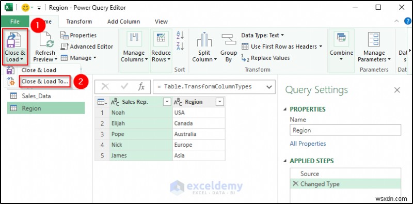Switch to the Add Column tab
Viewport: 413px width, 204px height.
click(123, 22)
